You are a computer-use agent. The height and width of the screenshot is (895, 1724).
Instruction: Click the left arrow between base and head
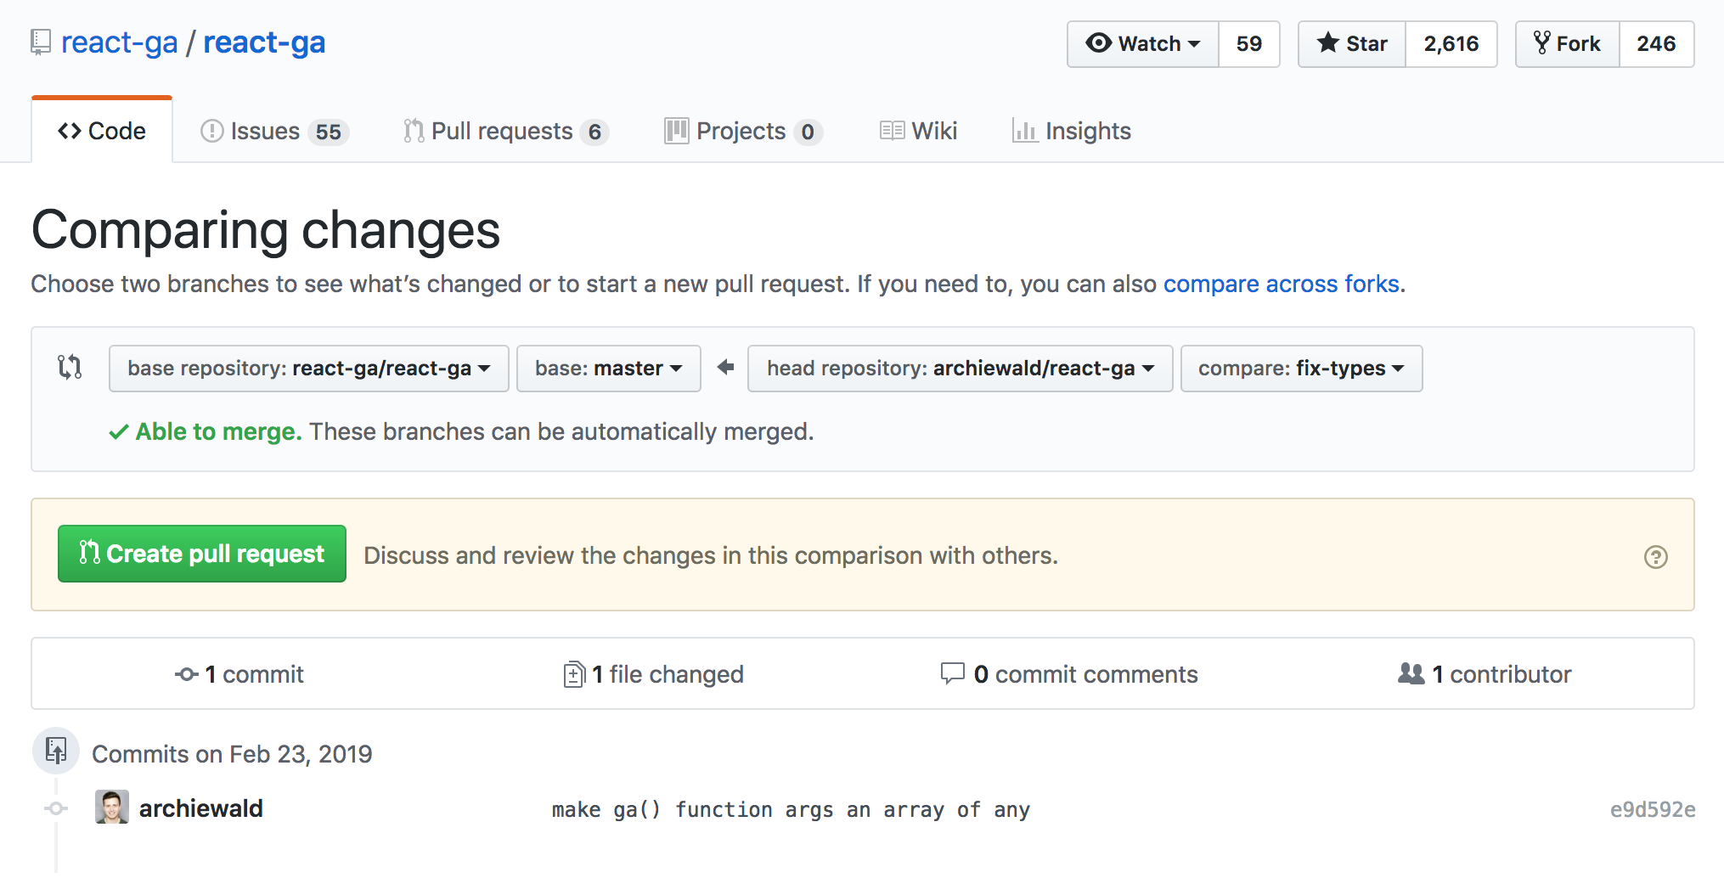[725, 367]
